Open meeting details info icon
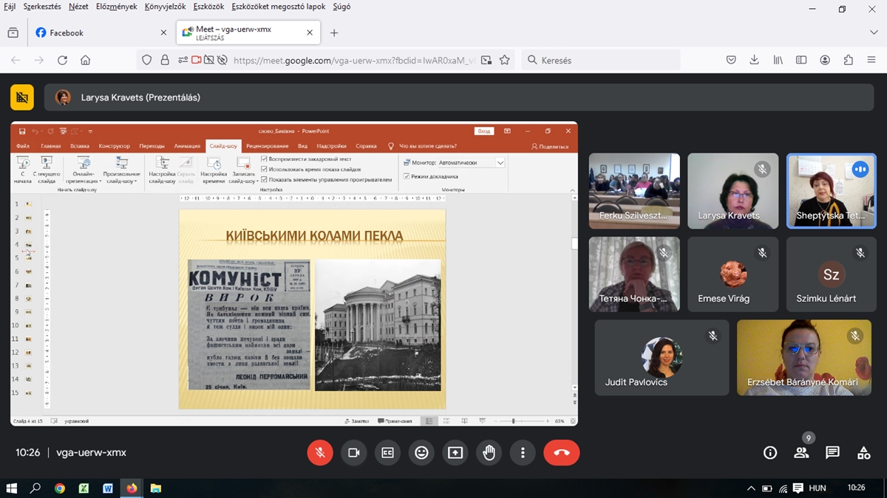This screenshot has height=498, width=887. pyautogui.click(x=770, y=453)
